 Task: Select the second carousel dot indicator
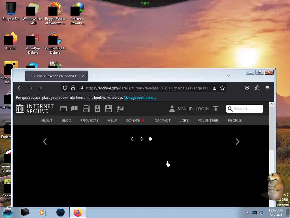click(142, 139)
